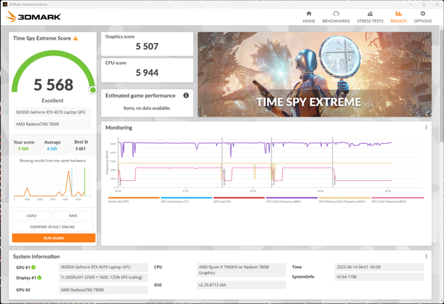Toggle the GPU Temperature legend entry
Viewport: 444px width, 304px height.
coord(186,200)
